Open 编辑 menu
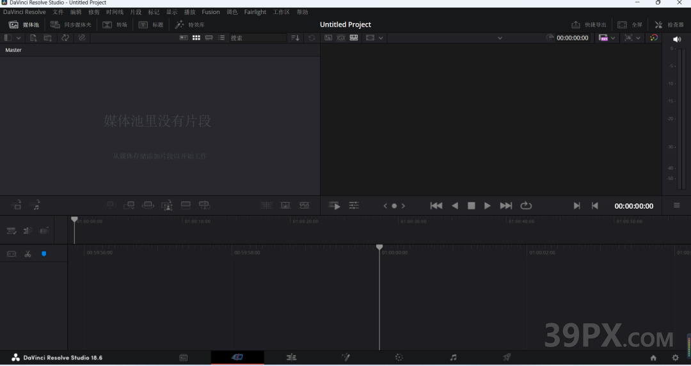The height and width of the screenshot is (366, 691). [75, 12]
